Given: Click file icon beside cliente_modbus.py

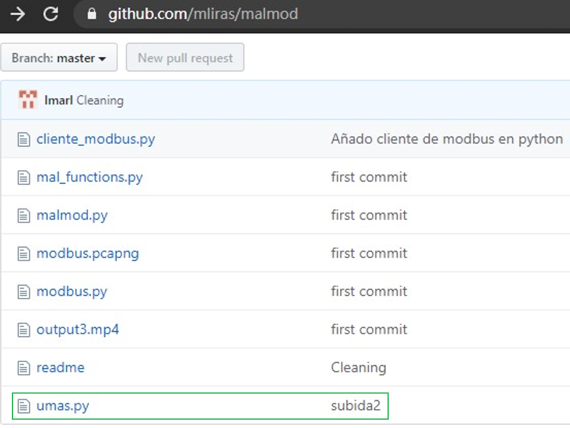Looking at the screenshot, I should (x=24, y=140).
